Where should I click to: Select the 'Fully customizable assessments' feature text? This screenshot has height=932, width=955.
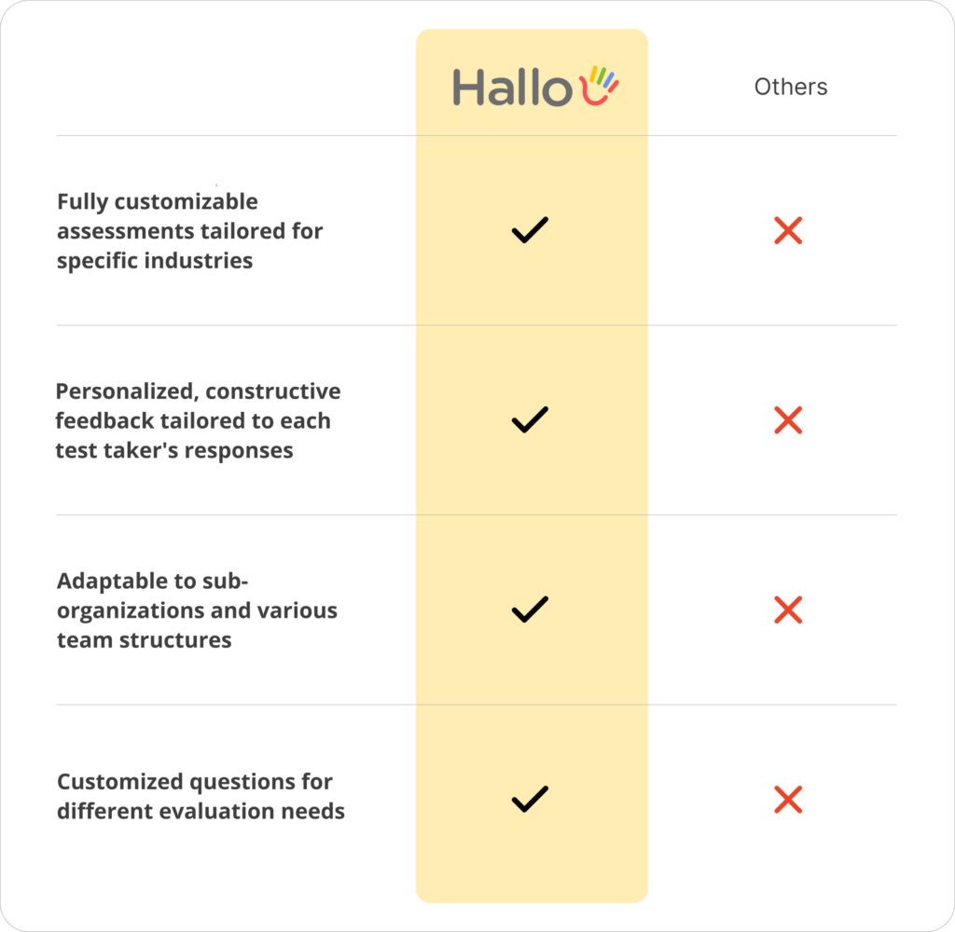[x=189, y=231]
